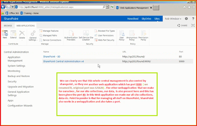
Task: Open Anonymous Policy
Action: (132, 36)
